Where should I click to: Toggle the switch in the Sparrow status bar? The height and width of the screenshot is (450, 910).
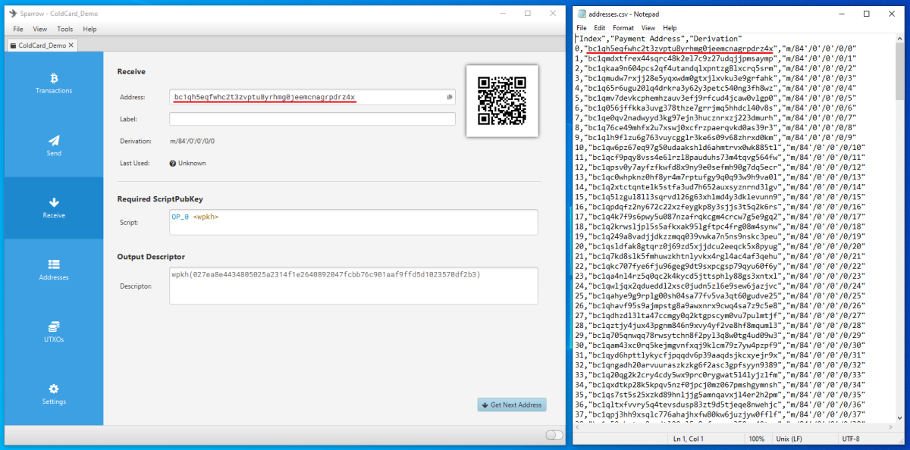coord(554,435)
